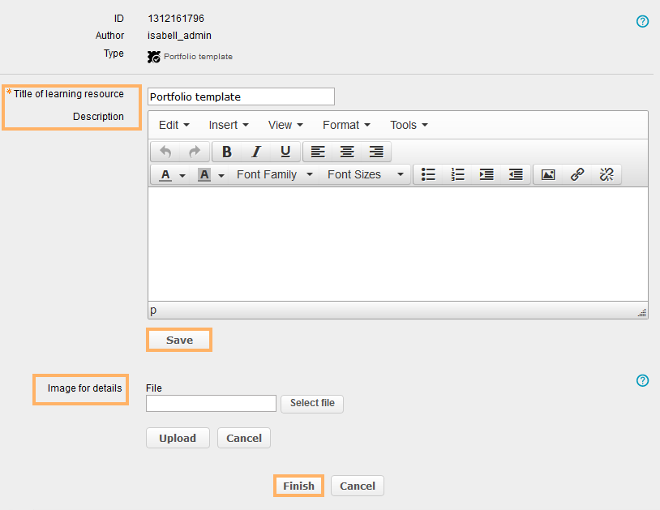Click the Remove link icon
This screenshot has height=510, width=660.
coord(606,174)
